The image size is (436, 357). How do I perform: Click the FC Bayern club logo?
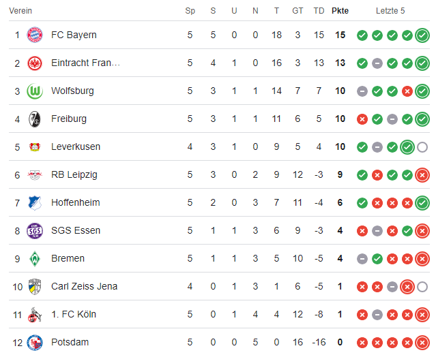coord(35,35)
